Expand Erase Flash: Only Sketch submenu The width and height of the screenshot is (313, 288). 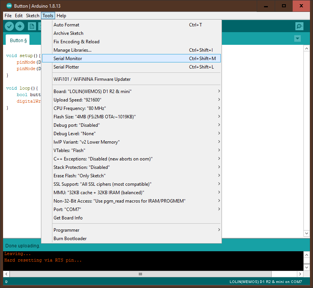click(x=131, y=176)
